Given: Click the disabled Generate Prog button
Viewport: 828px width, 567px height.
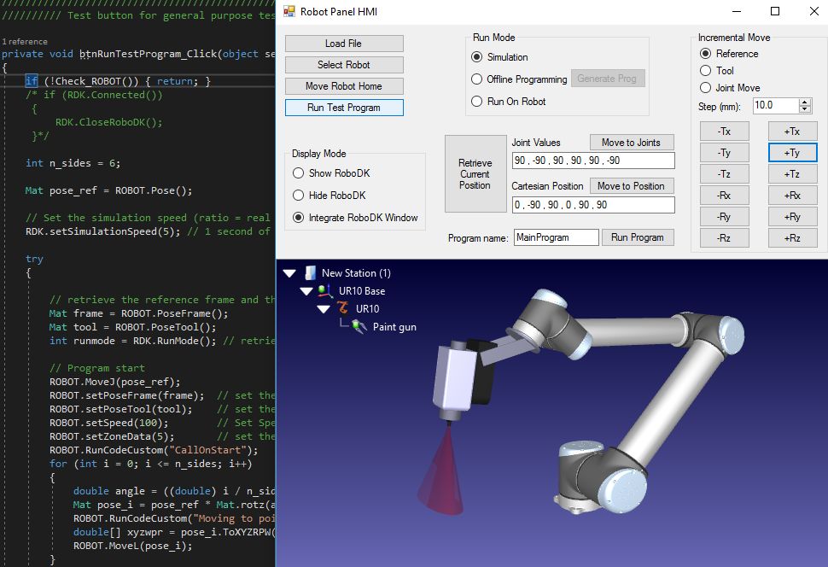Looking at the screenshot, I should coord(607,79).
